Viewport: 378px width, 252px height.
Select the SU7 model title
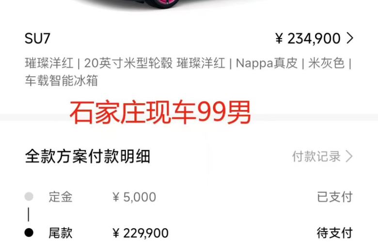37,39
